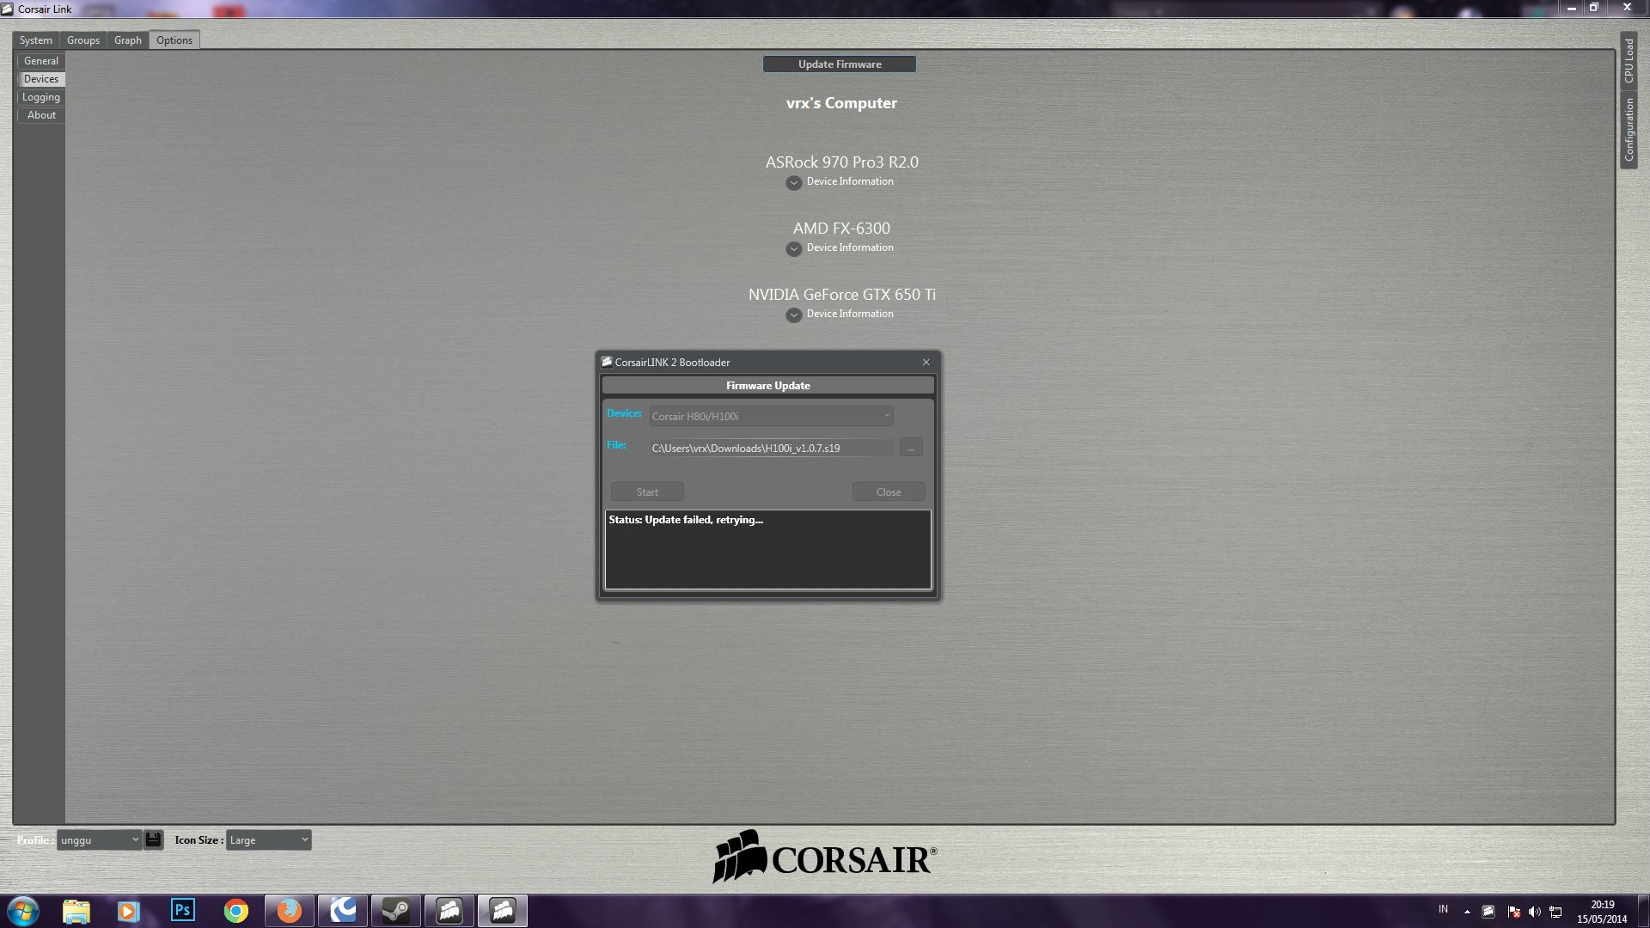This screenshot has width=1650, height=928.
Task: Click the IN input language indicator
Action: [x=1443, y=909]
